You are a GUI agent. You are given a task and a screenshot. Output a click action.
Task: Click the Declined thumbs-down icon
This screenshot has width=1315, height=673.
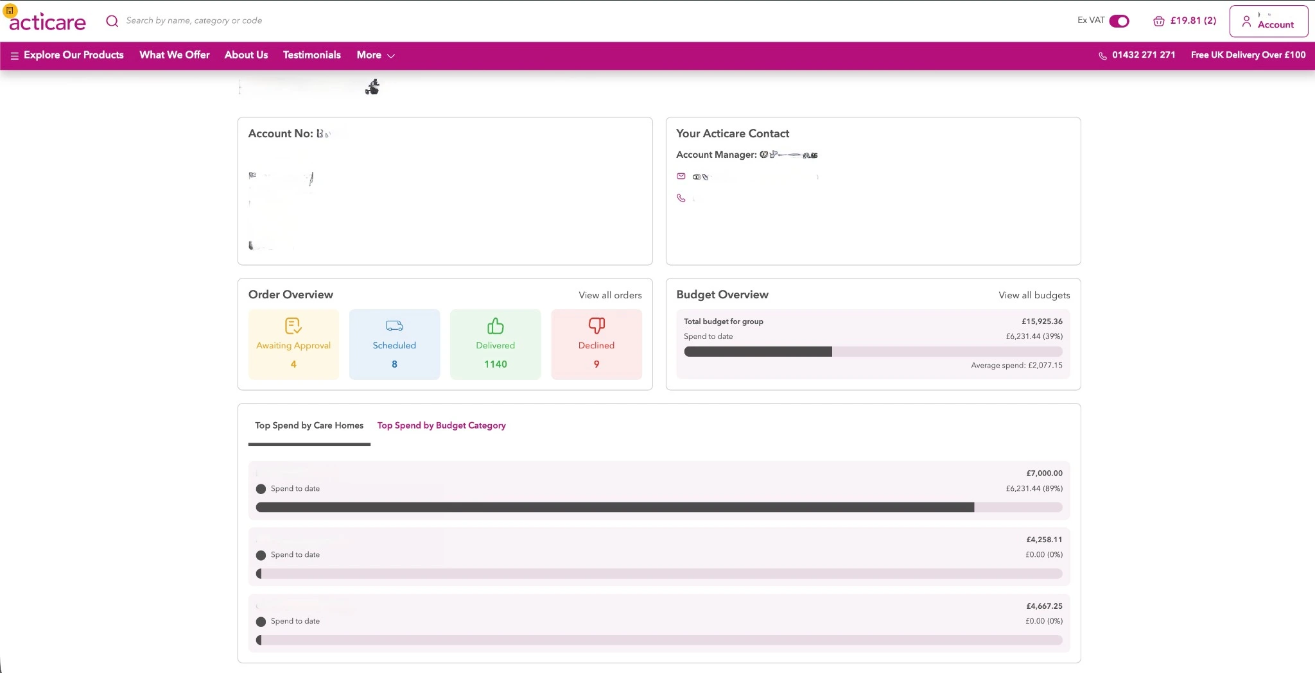point(597,326)
